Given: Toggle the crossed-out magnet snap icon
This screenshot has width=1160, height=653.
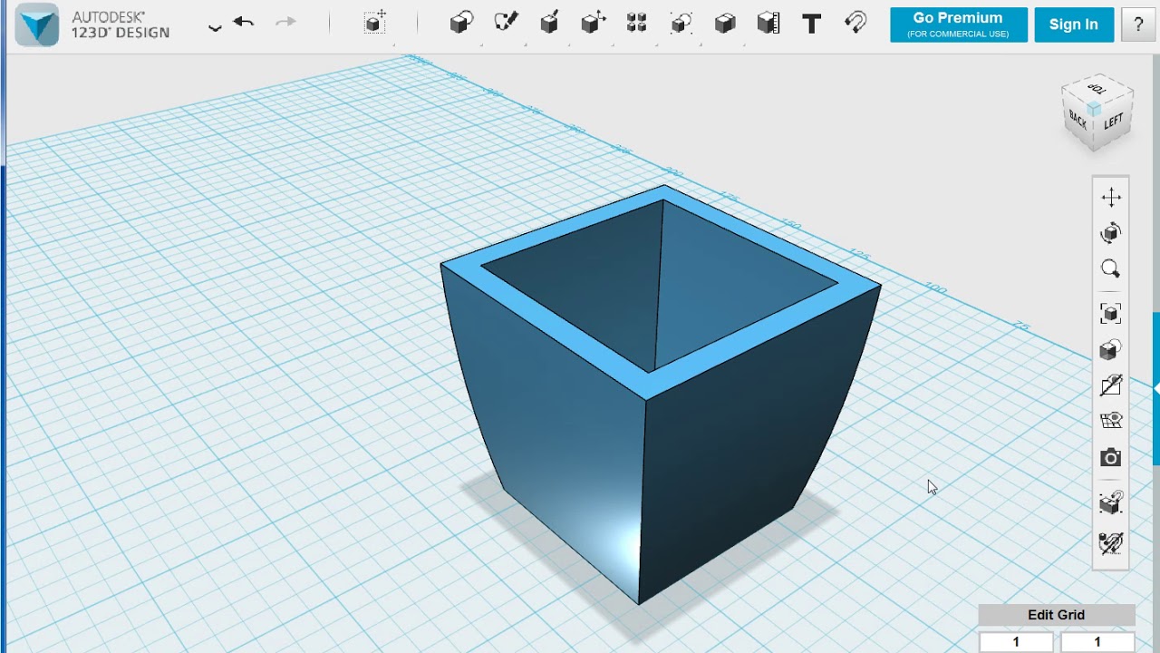Looking at the screenshot, I should (x=1111, y=542).
